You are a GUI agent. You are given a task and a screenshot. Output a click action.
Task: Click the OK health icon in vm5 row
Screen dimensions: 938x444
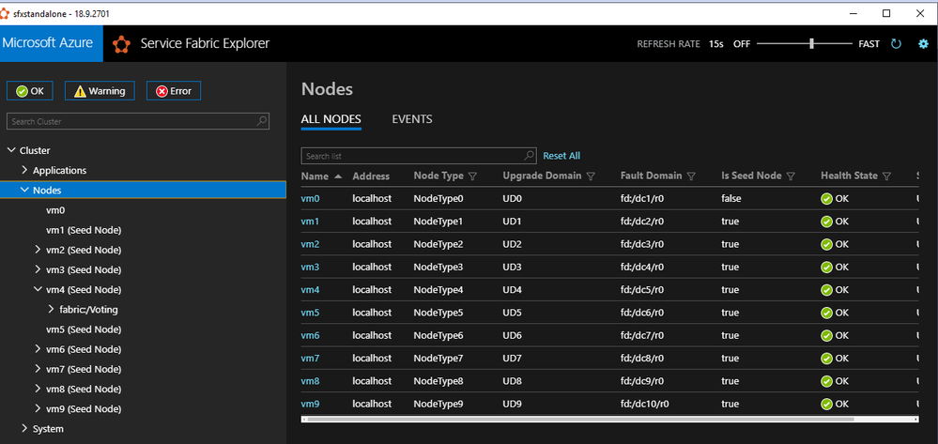coord(826,313)
